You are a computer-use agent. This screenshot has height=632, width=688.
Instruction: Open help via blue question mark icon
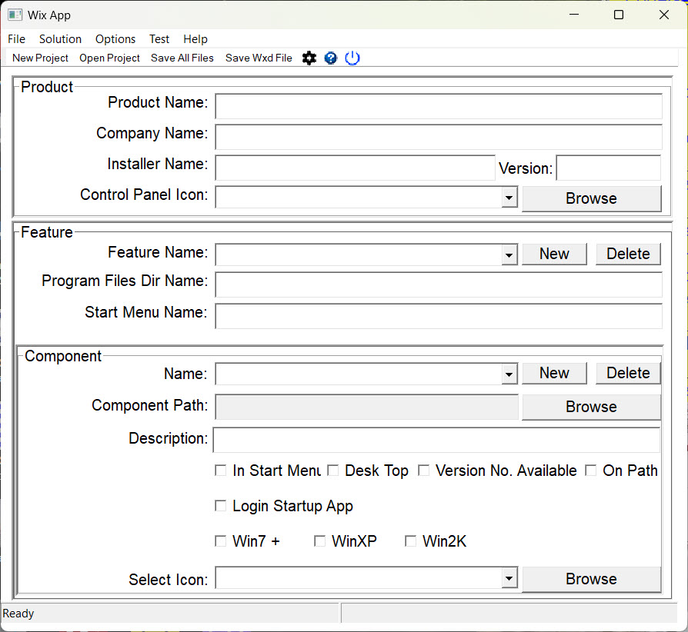[x=331, y=58]
